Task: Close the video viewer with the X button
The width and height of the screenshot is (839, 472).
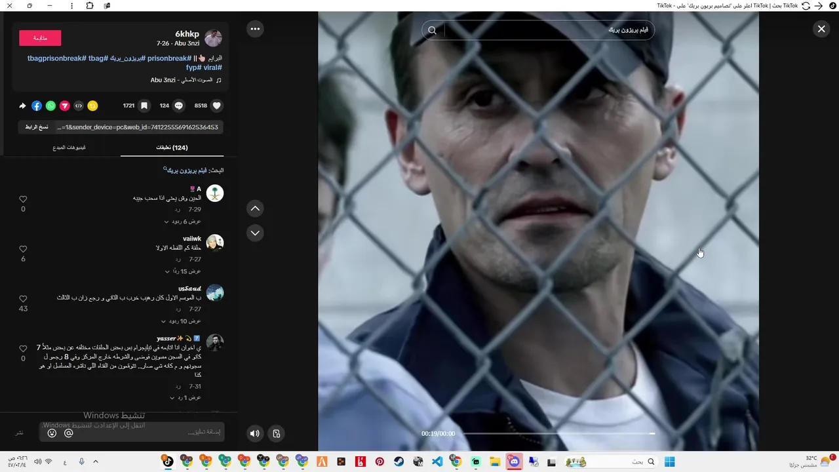Action: 821,29
